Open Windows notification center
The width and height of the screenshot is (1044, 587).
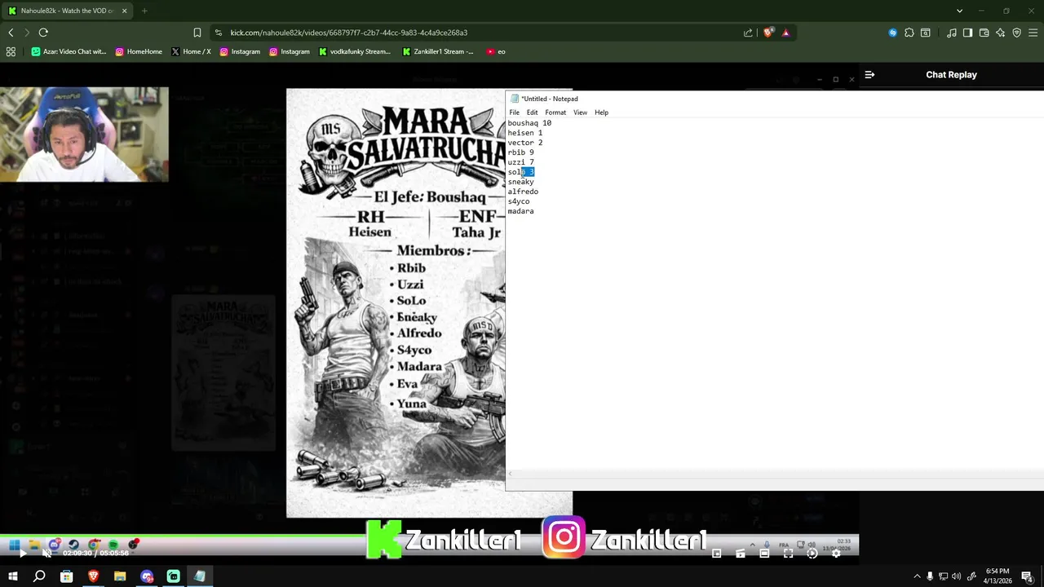pyautogui.click(x=1027, y=576)
